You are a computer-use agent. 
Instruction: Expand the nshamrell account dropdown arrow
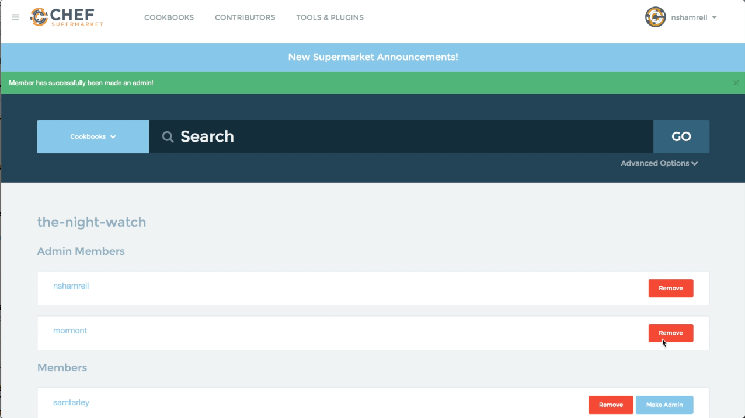click(x=715, y=17)
